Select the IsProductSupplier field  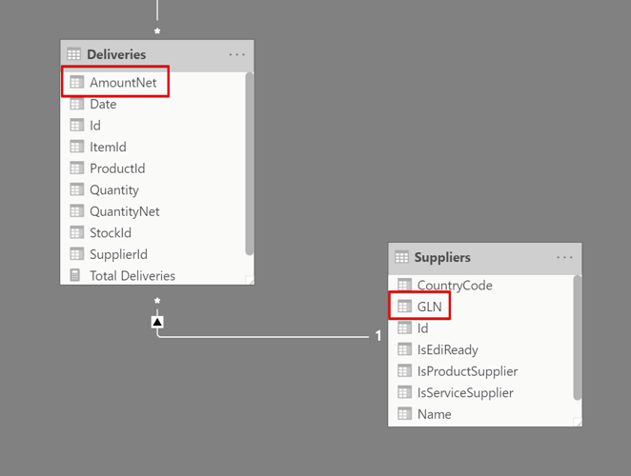coord(482,371)
